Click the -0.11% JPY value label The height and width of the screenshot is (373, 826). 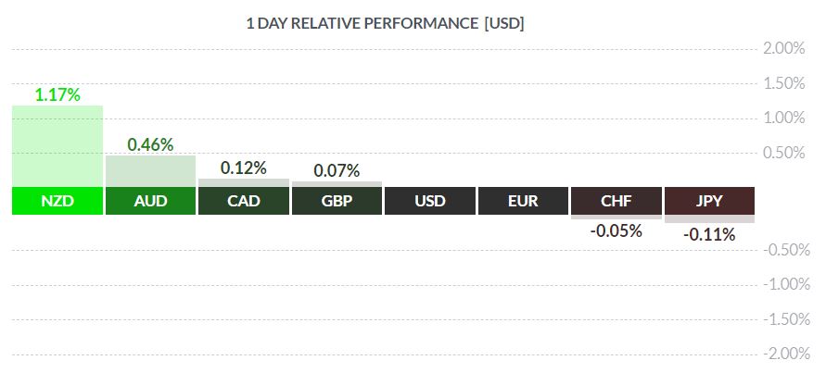point(709,235)
